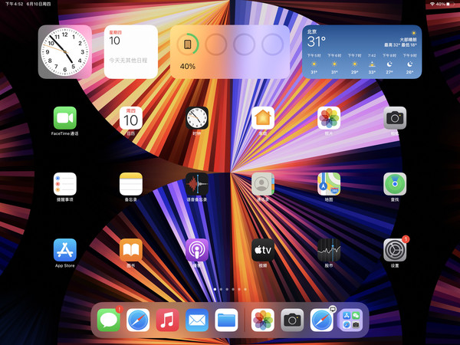Launch the App Store

pyautogui.click(x=65, y=250)
